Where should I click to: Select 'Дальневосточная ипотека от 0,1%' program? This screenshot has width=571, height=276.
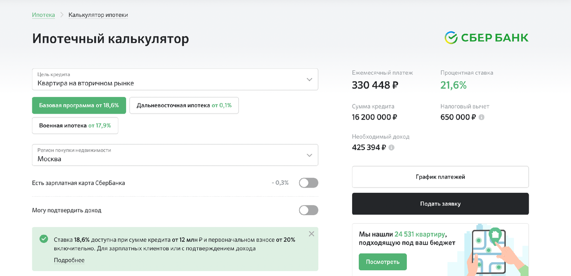tap(184, 105)
